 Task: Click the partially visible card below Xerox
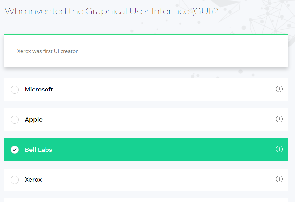pos(146,200)
